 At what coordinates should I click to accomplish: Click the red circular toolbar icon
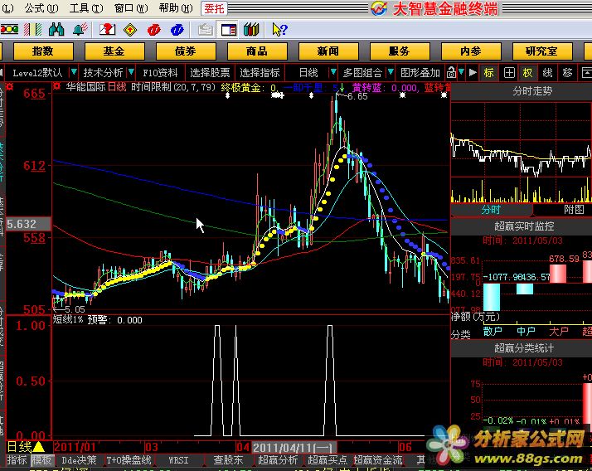coord(154,30)
